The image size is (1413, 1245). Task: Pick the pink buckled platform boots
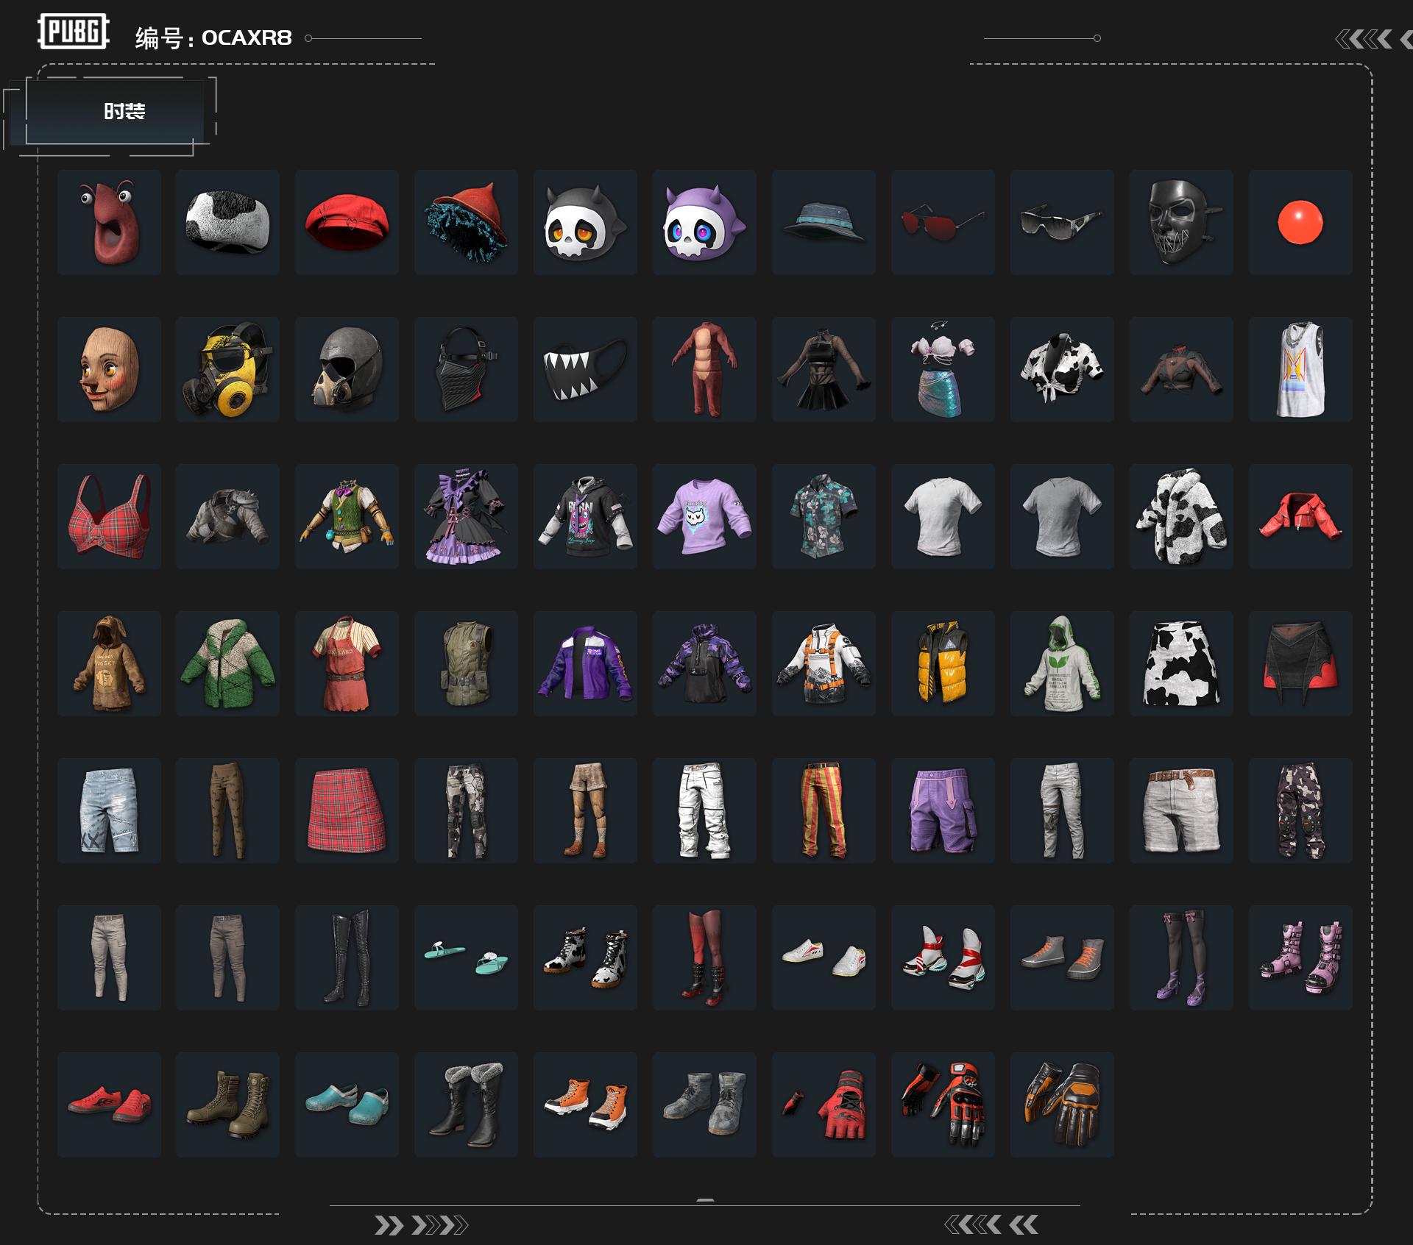click(x=1300, y=957)
